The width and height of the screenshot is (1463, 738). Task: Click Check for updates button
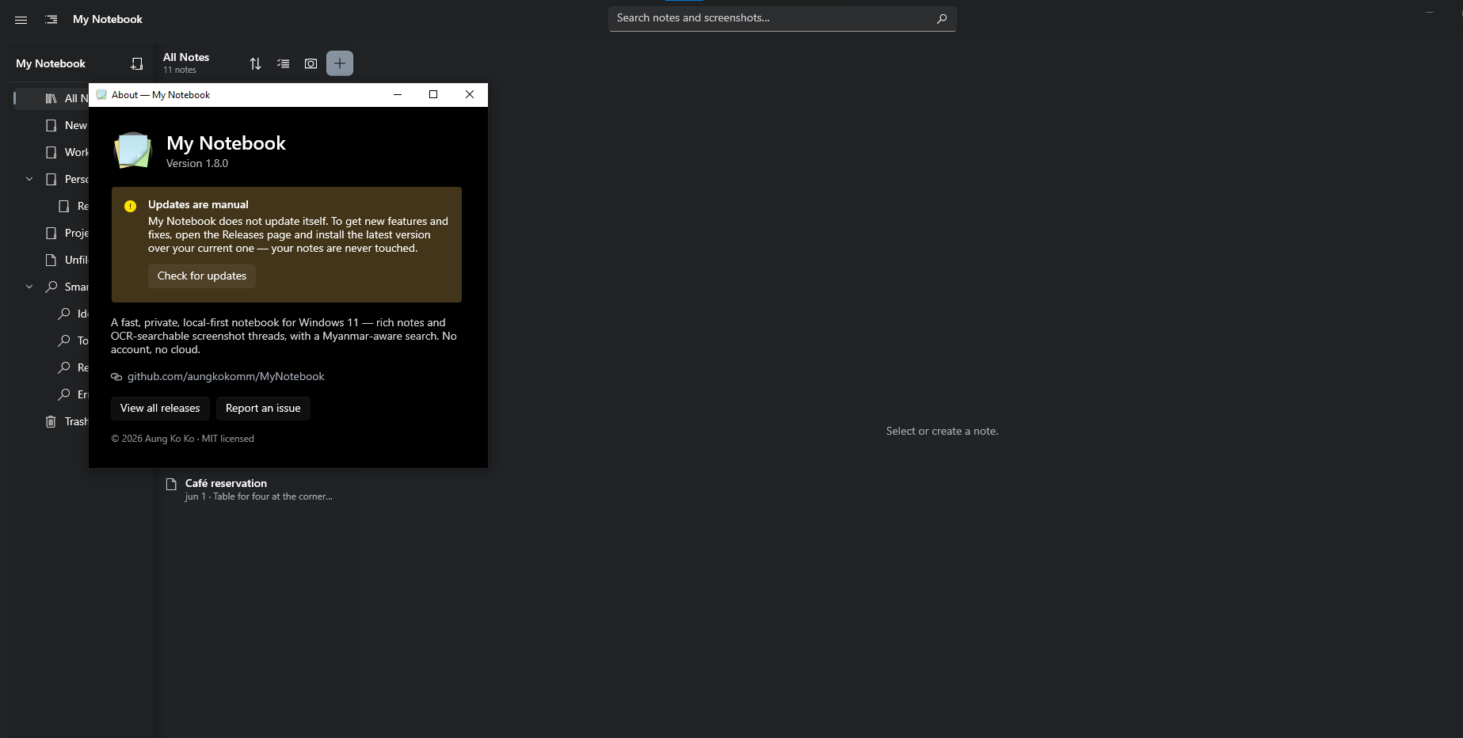(202, 276)
